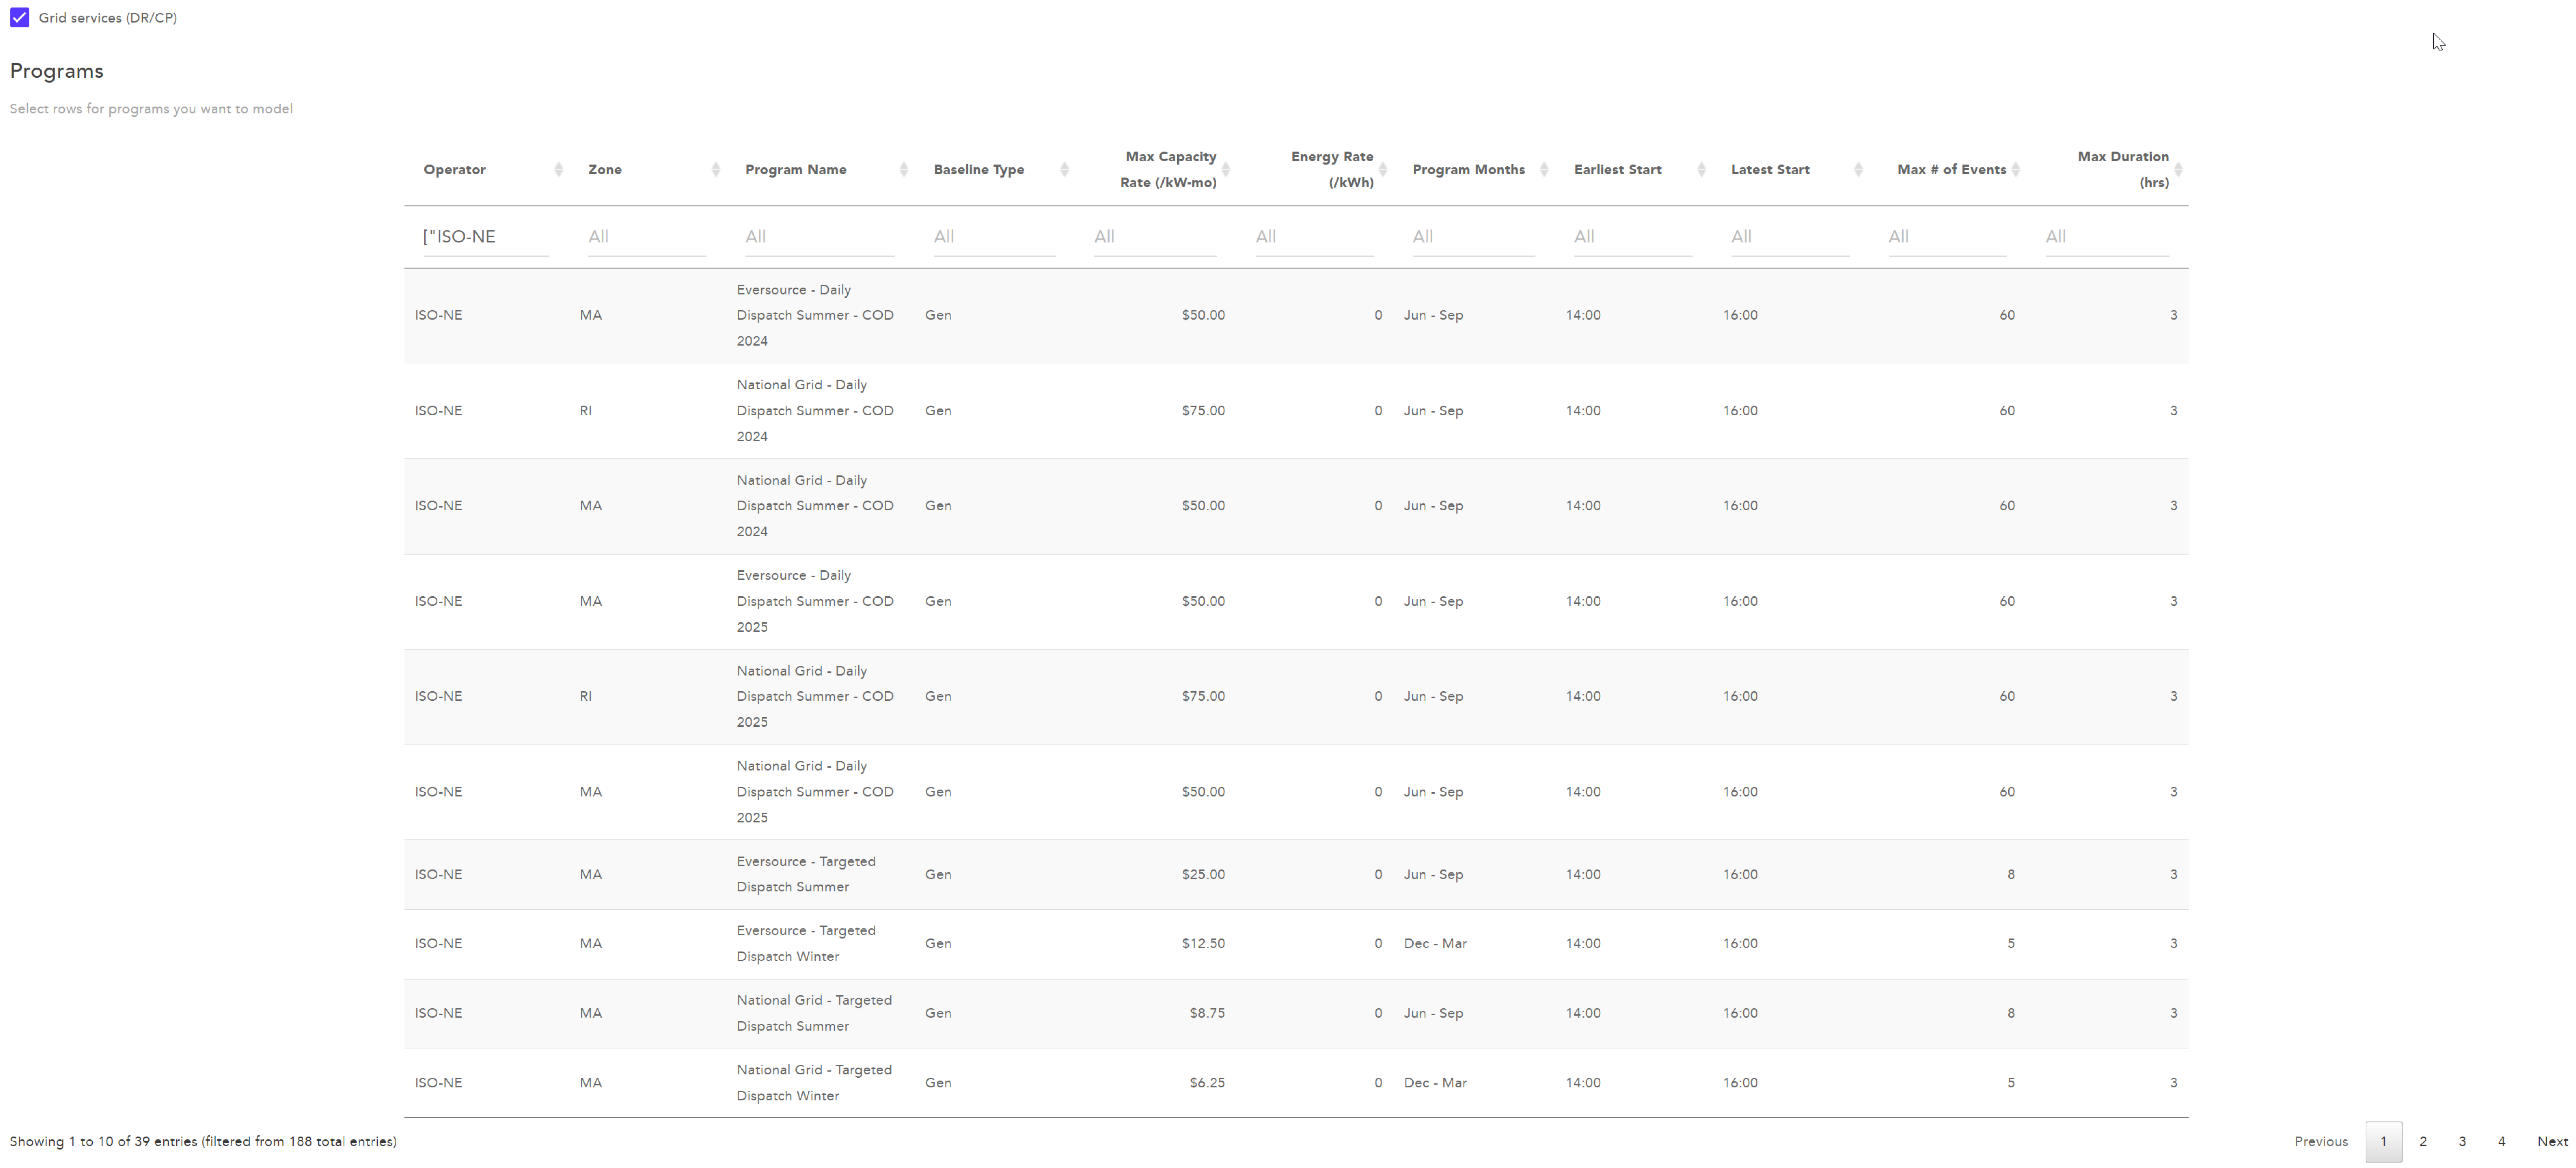Focus the Zone column filter field
The width and height of the screenshot is (2576, 1168).
tap(647, 237)
